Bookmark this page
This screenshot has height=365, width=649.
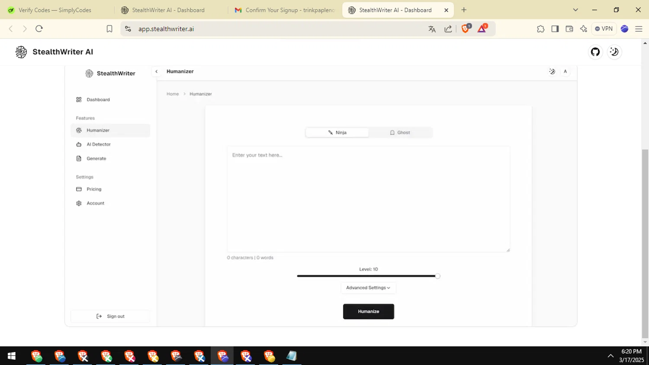(109, 29)
